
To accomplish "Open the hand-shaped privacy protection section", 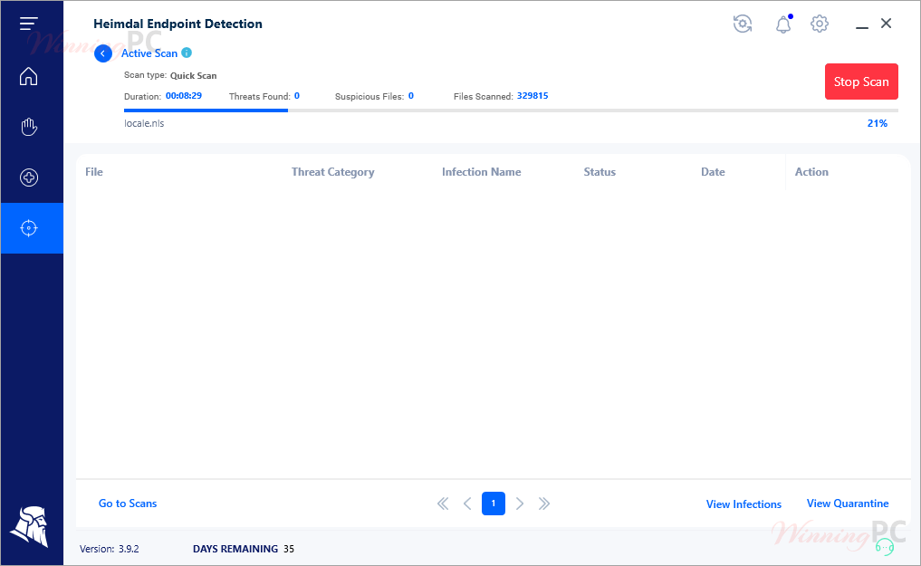I will pyautogui.click(x=29, y=127).
